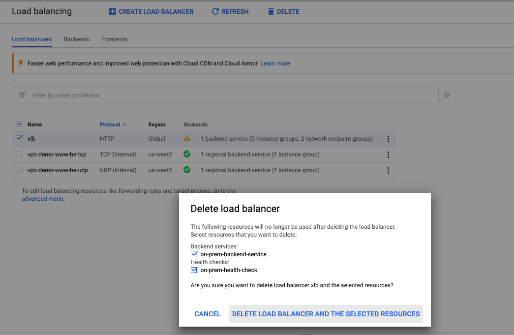Click green health check for vpc-demo-www-be-udp
Viewport: 514px width, 335px height.
pyautogui.click(x=187, y=170)
